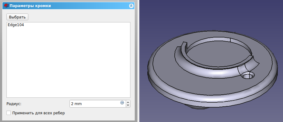
Task: Select Edge104 in the edge list
Action: [x=16, y=25]
